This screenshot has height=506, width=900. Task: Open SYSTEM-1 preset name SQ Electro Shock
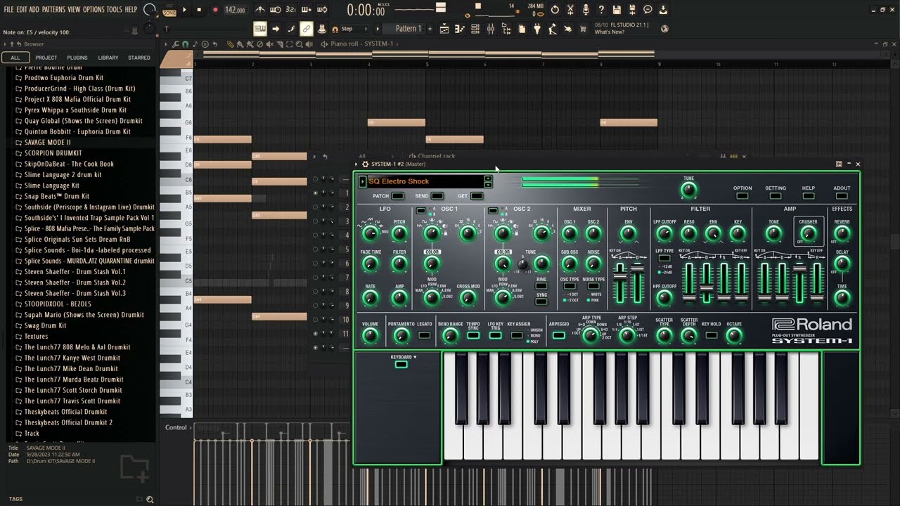(x=425, y=181)
